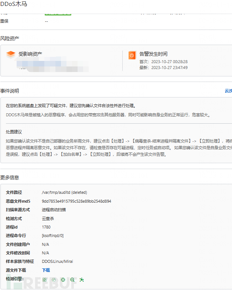Click the network-node detection engine icon

[x=82, y=279]
